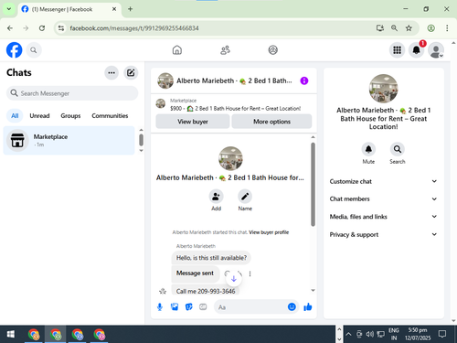Open Facebook search magnifier icon
Screen dimensions: 457x343
point(34,50)
